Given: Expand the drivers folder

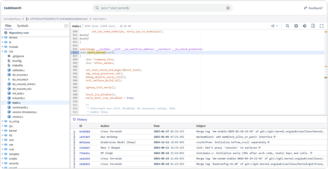Looking at the screenshot, I should [x=3, y=38].
